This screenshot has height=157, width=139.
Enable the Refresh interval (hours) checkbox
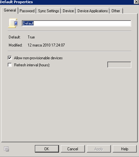[x=10, y=65]
